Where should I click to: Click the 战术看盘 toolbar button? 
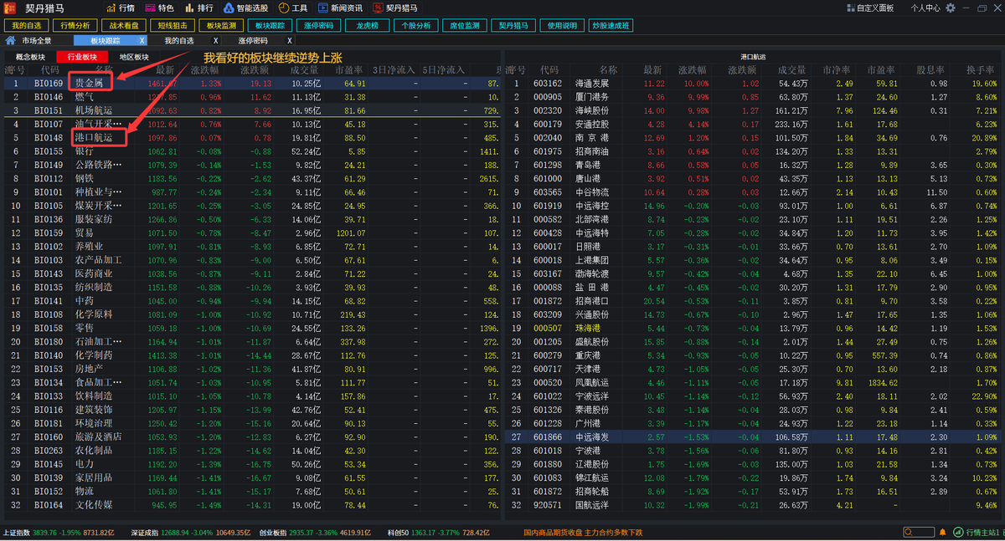pyautogui.click(x=126, y=25)
